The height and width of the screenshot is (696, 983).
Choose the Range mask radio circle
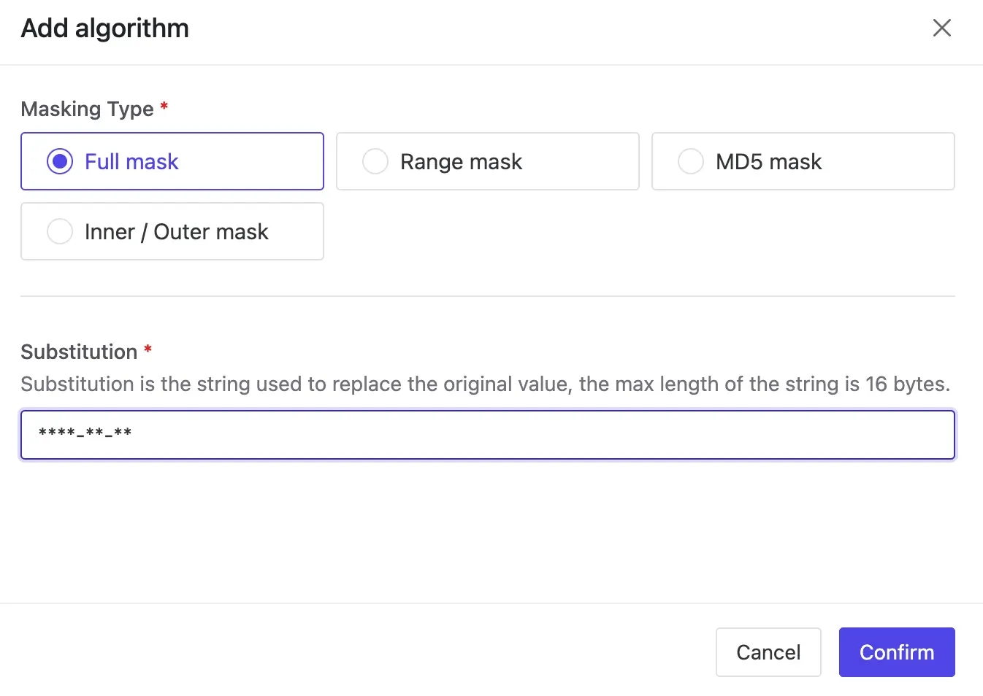pos(375,161)
